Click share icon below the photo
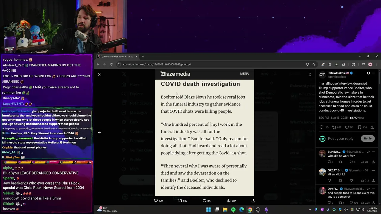Image resolution: width=381 pixels, height=214 pixels. point(253,201)
